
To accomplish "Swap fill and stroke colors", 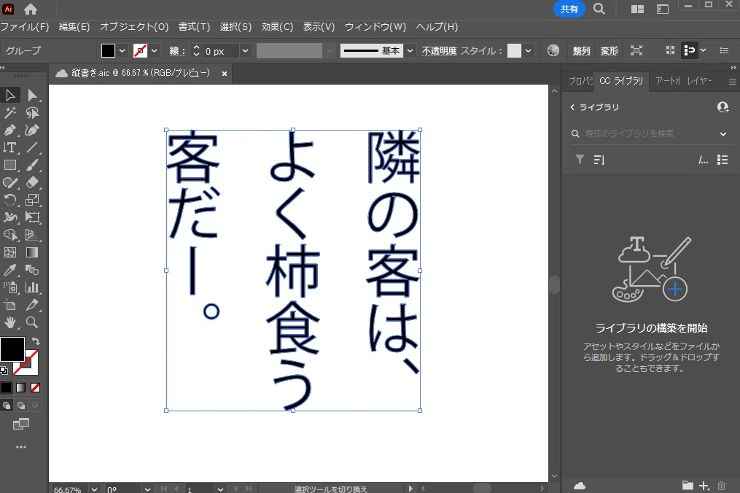I will 36,341.
